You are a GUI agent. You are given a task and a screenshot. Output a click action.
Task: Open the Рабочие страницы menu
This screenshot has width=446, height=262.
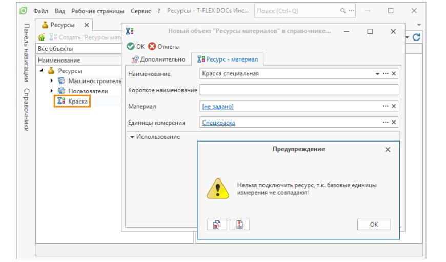[x=97, y=11]
